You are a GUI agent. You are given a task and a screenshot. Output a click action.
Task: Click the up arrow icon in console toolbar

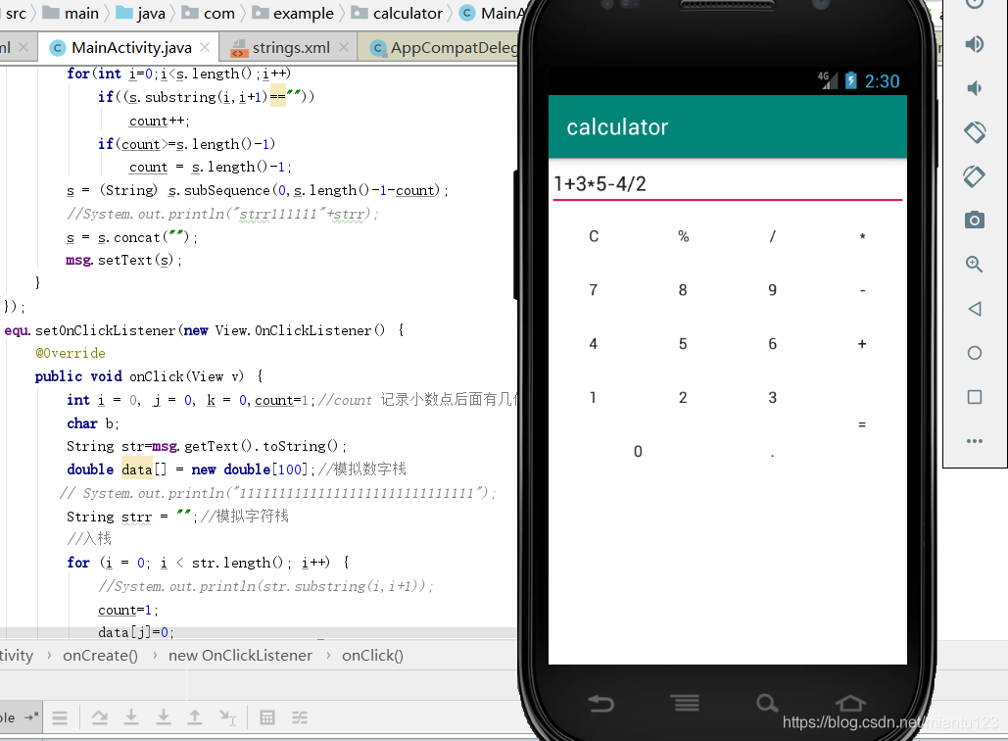click(x=195, y=717)
